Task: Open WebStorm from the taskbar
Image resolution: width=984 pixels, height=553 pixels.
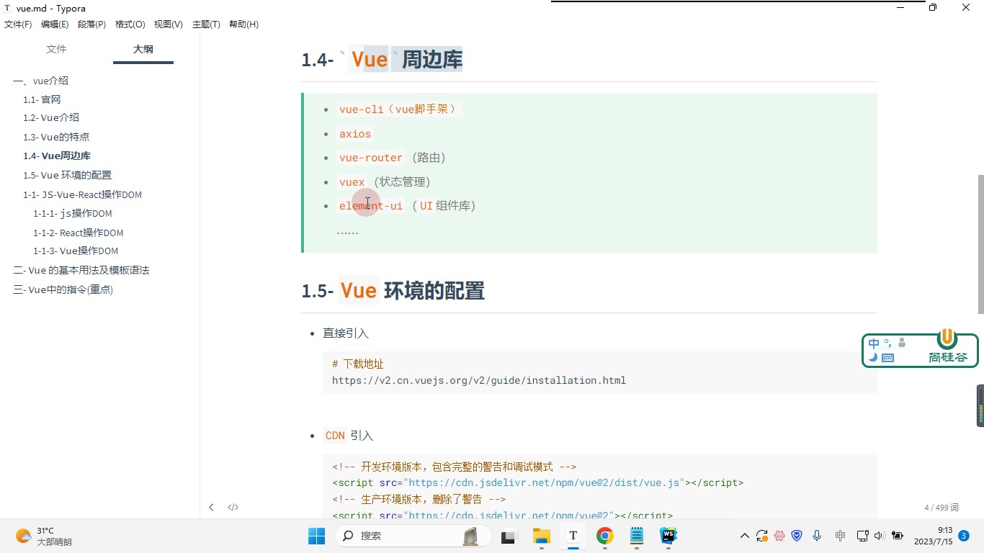Action: pyautogui.click(x=668, y=536)
